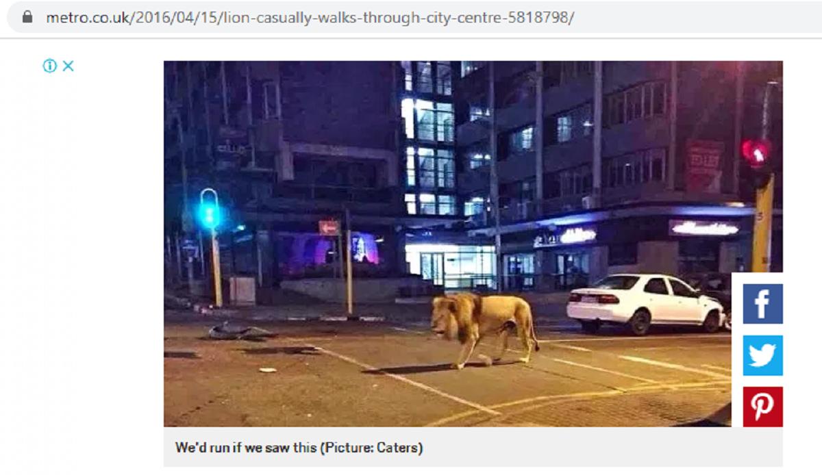The image size is (822, 475).
Task: Click the red traffic light in the image
Action: (x=756, y=153)
